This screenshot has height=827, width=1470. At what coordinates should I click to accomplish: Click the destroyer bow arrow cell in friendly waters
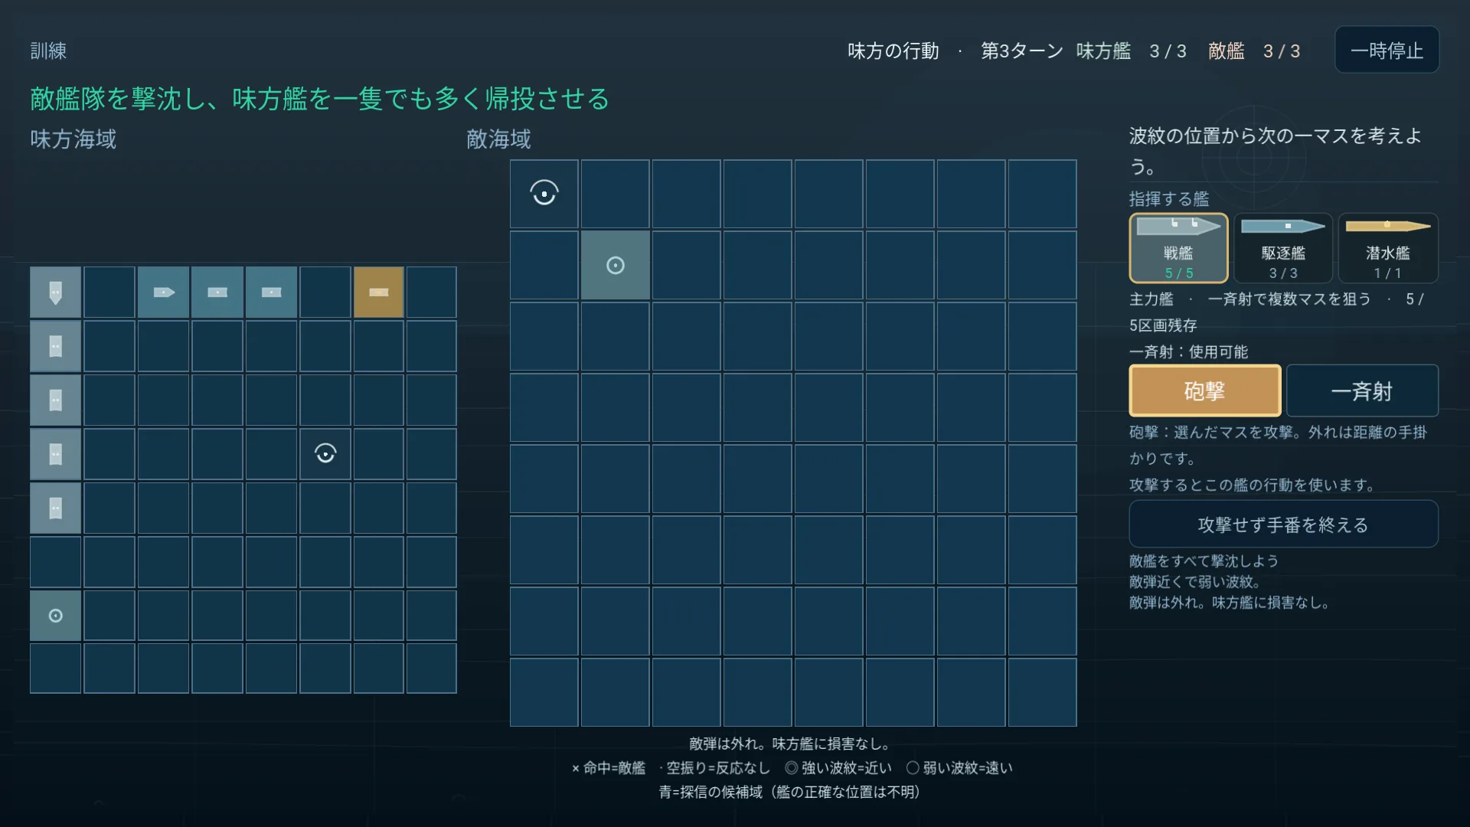(164, 293)
